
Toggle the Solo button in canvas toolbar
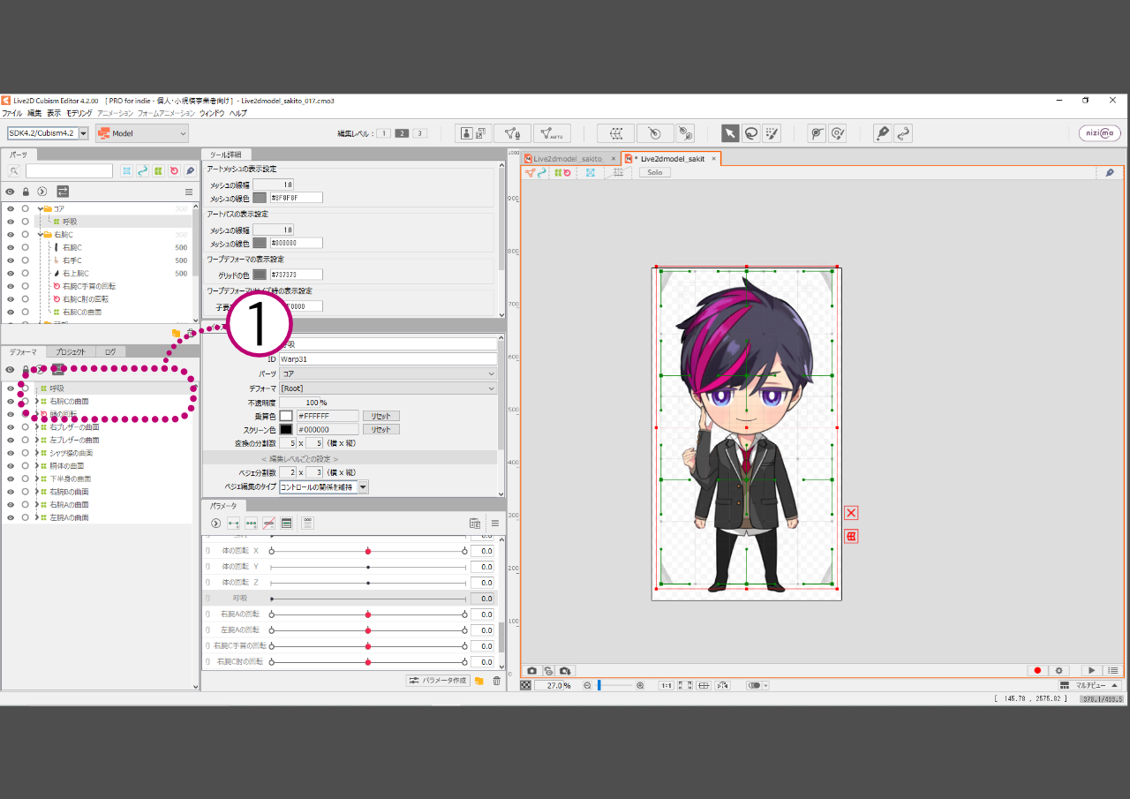655,173
